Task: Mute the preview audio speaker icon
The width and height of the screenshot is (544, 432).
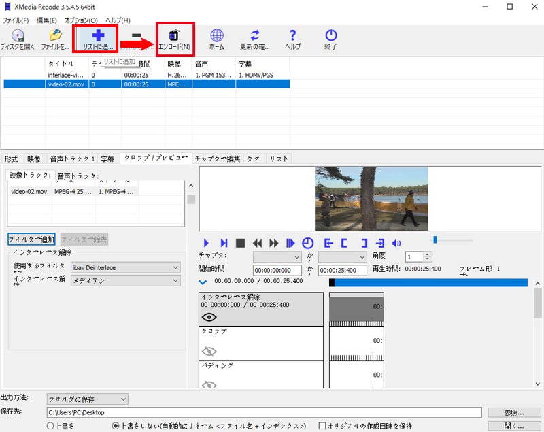Action: (396, 244)
